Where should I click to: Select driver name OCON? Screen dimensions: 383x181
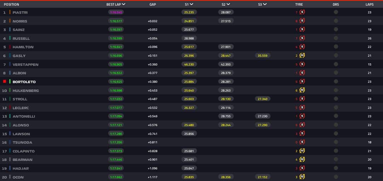tap(18, 177)
